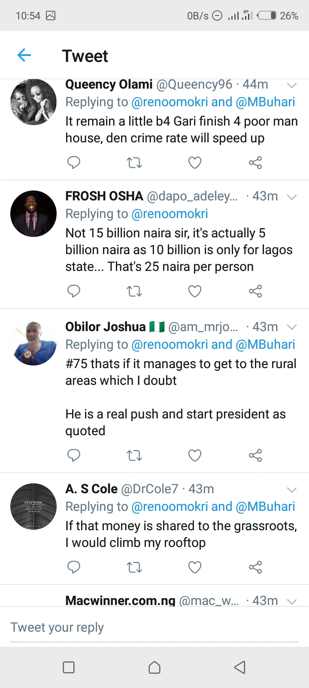
Task: Open recent apps with the square button
Action: coord(69,667)
